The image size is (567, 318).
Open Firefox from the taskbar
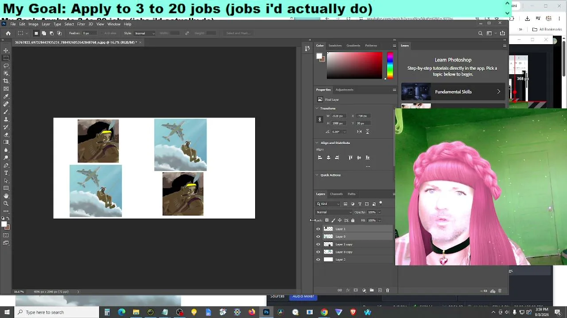252,312
